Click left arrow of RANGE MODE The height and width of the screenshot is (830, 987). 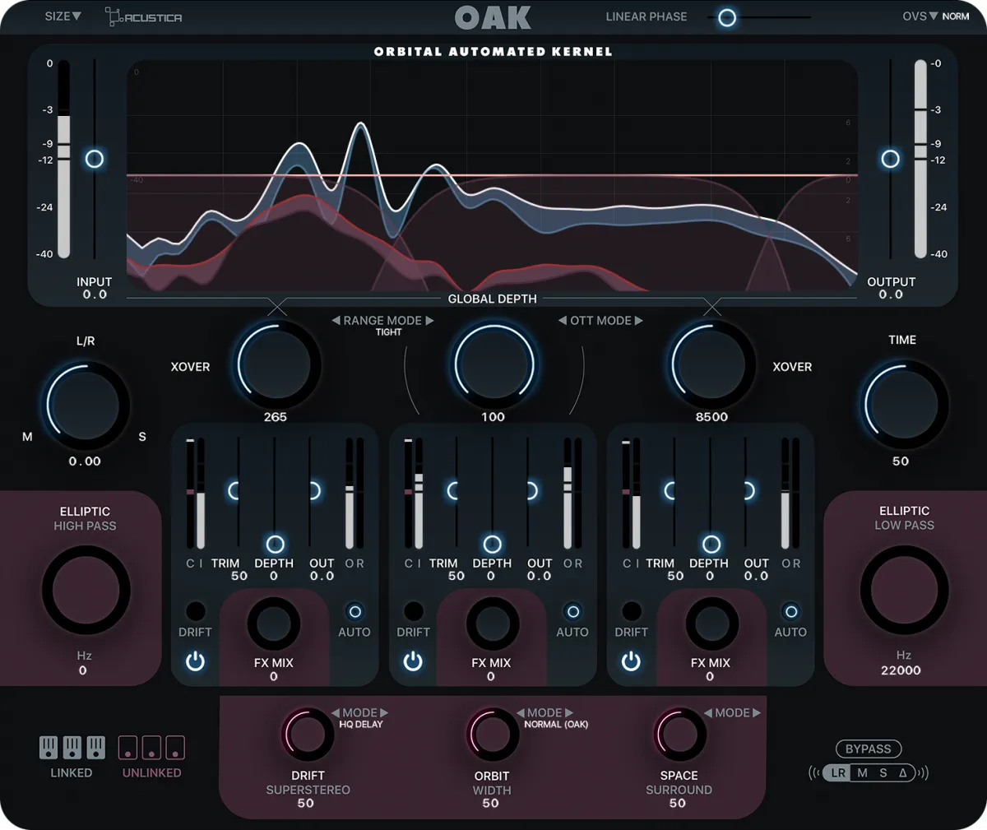336,321
